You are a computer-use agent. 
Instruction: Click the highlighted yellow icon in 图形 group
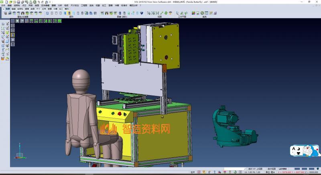[69, 13]
